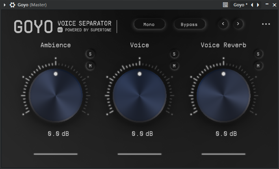The width and height of the screenshot is (279, 169).
Task: Solo the Ambience channel
Action: point(90,54)
